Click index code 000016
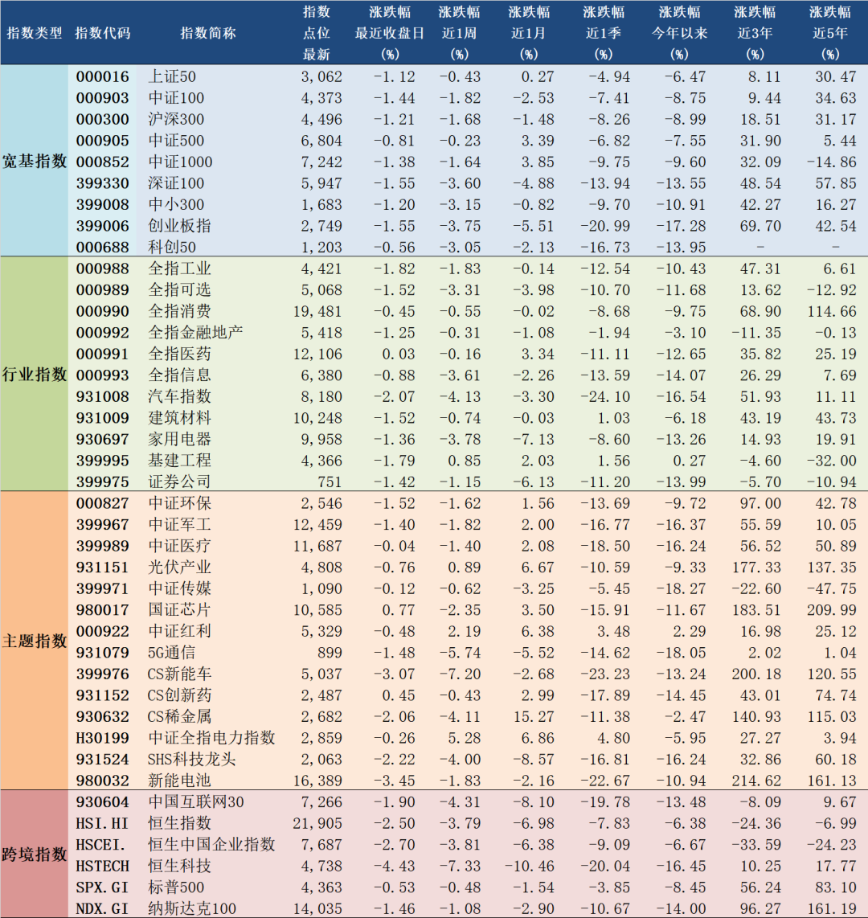 click(102, 76)
